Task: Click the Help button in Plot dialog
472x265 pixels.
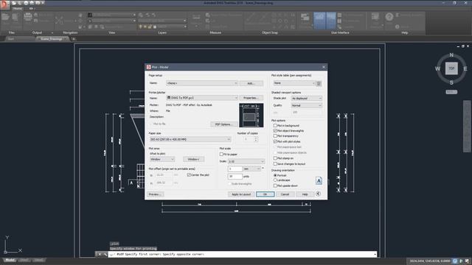Action: (305, 194)
